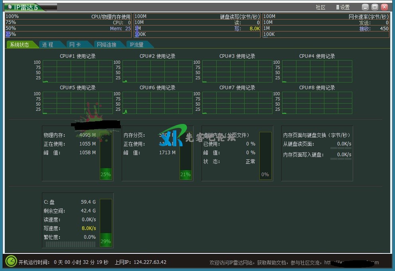
Task: Maximize the IP雷达 window
Action: click(x=375, y=7)
